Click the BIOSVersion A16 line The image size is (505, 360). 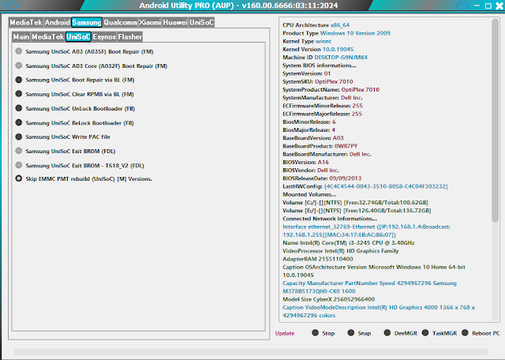coord(305,162)
